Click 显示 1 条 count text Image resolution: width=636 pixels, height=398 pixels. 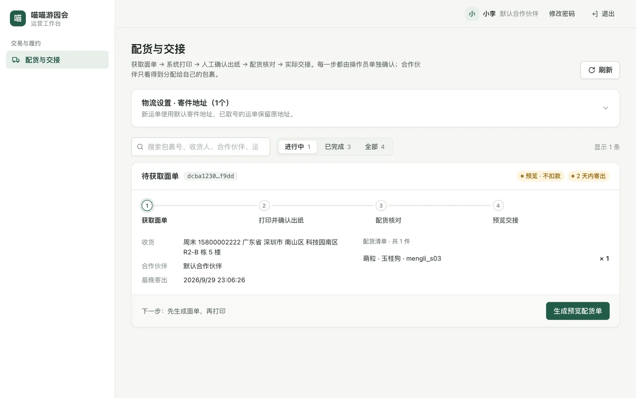tap(607, 147)
